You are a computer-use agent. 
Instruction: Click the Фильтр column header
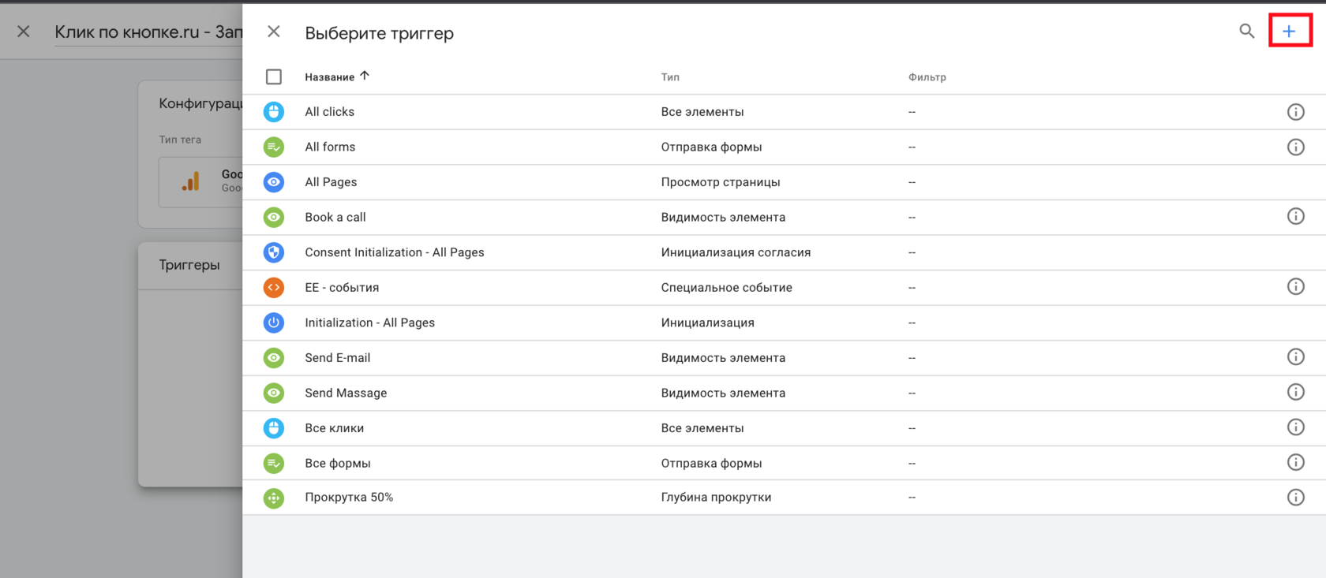pos(927,76)
